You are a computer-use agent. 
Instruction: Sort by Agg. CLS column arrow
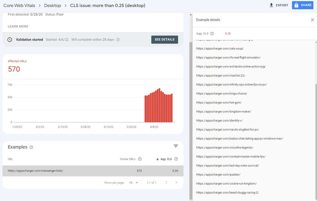pyautogui.click(x=158, y=159)
